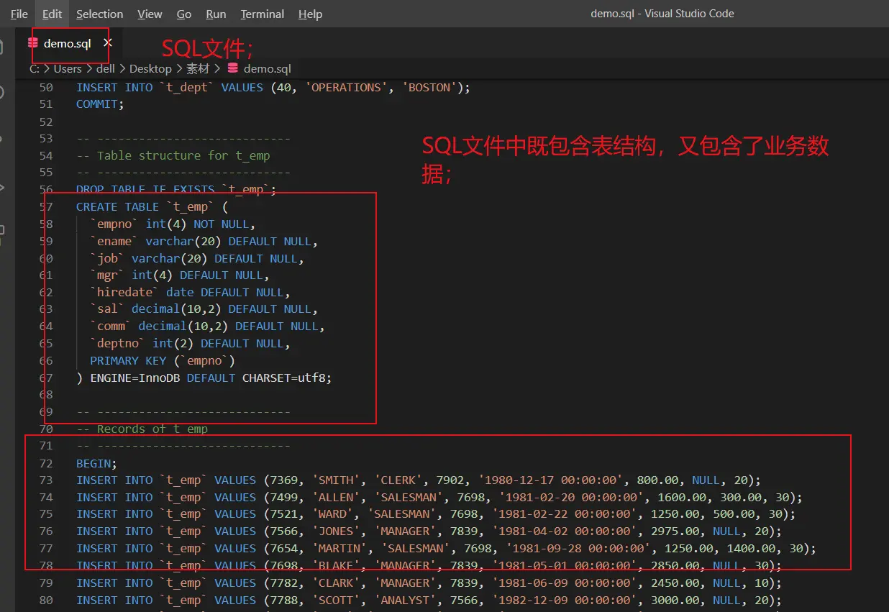Open the Run menu
The width and height of the screenshot is (889, 612).
click(x=216, y=14)
